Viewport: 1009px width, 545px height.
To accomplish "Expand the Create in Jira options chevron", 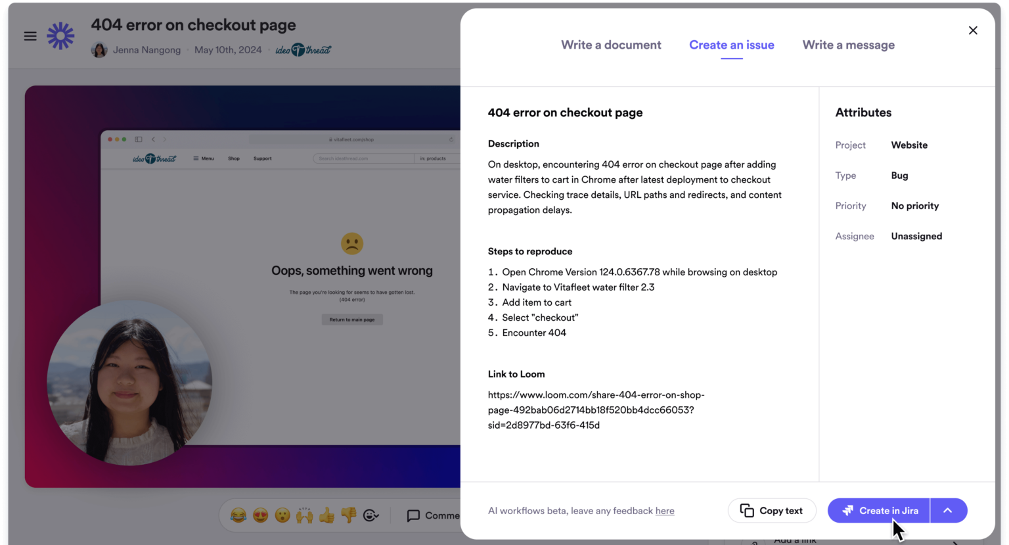I will click(948, 510).
